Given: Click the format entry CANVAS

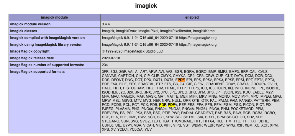Looking at the screenshot, I should 109,76.
